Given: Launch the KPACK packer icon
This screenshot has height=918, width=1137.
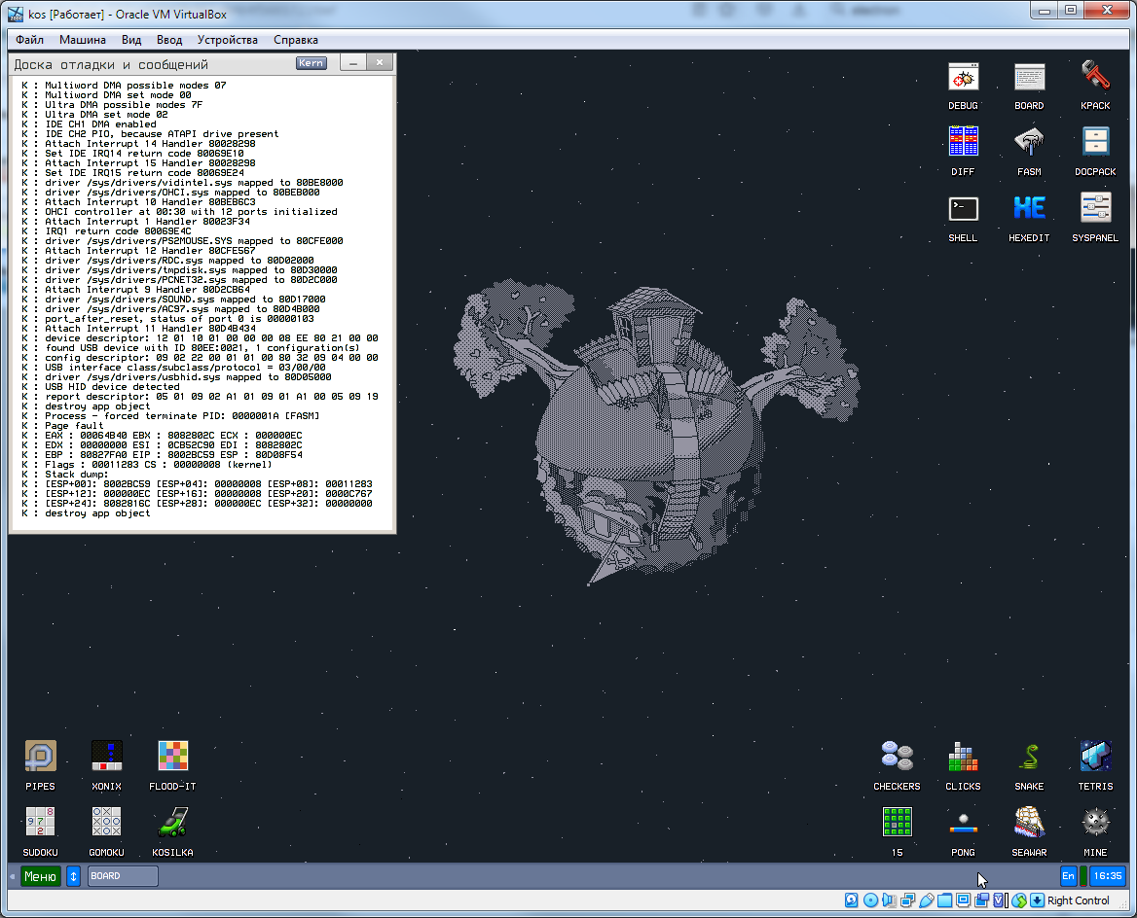Looking at the screenshot, I should pos(1095,78).
